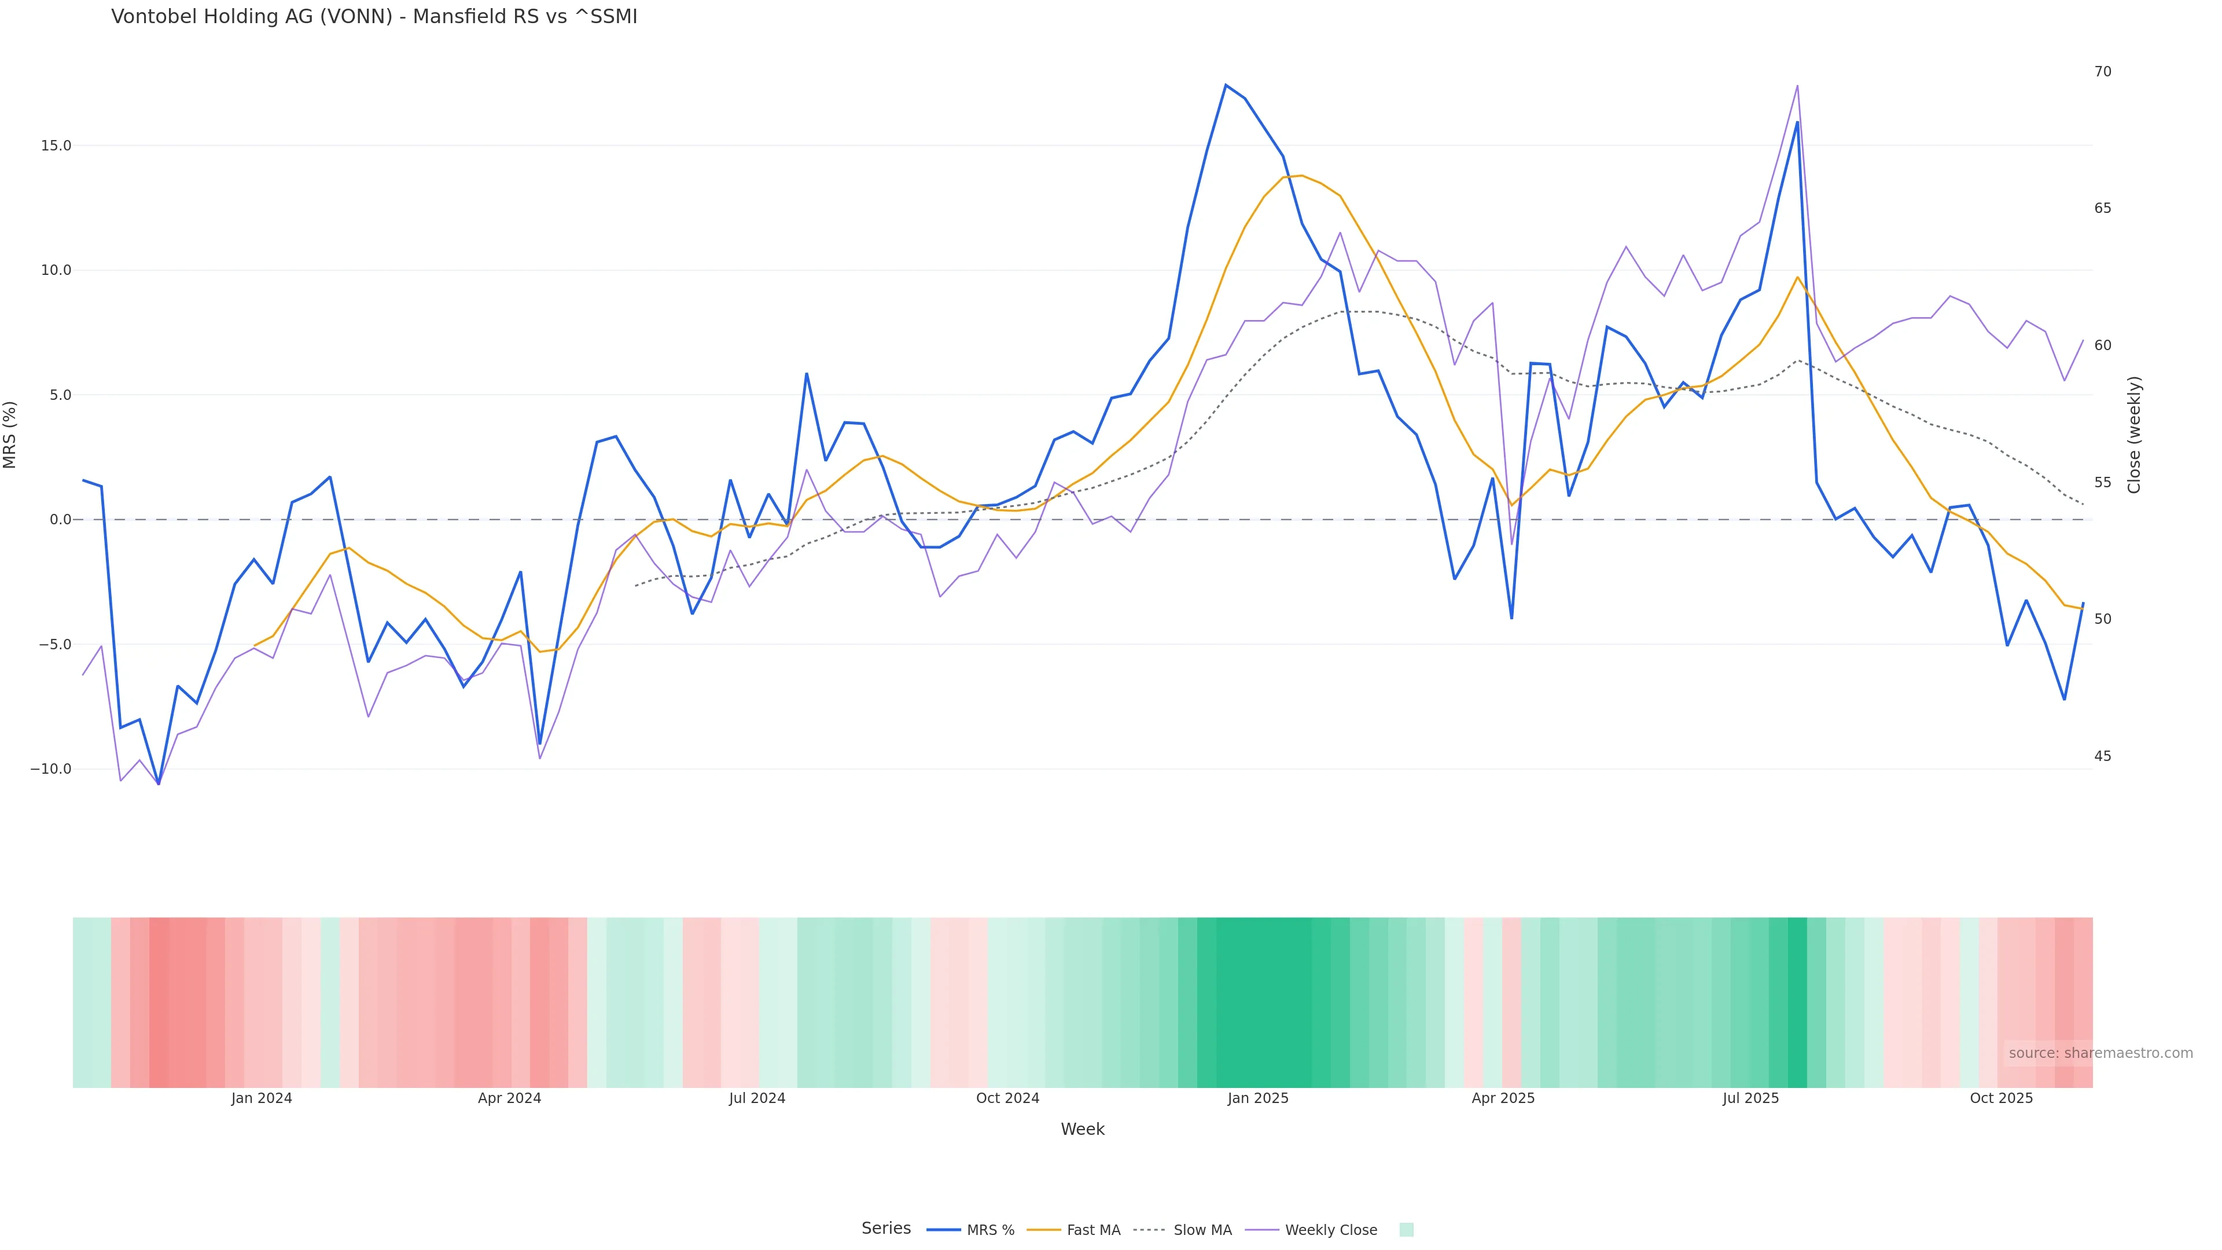Click the purple Weekly Close legend line icon
The width and height of the screenshot is (2222, 1250).
click(1262, 1230)
